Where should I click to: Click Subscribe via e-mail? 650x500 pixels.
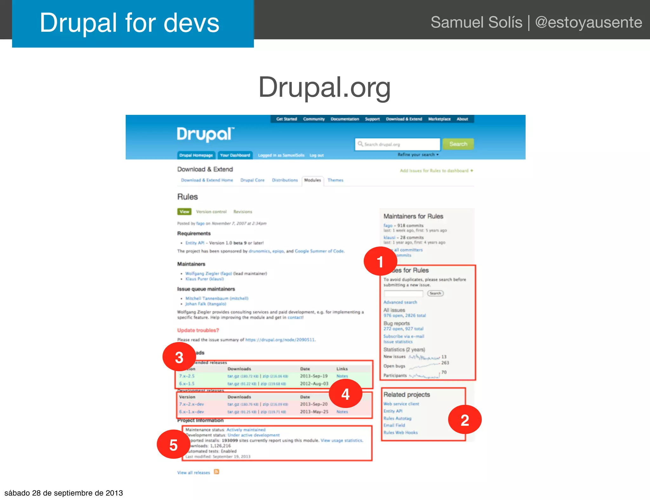coord(404,336)
